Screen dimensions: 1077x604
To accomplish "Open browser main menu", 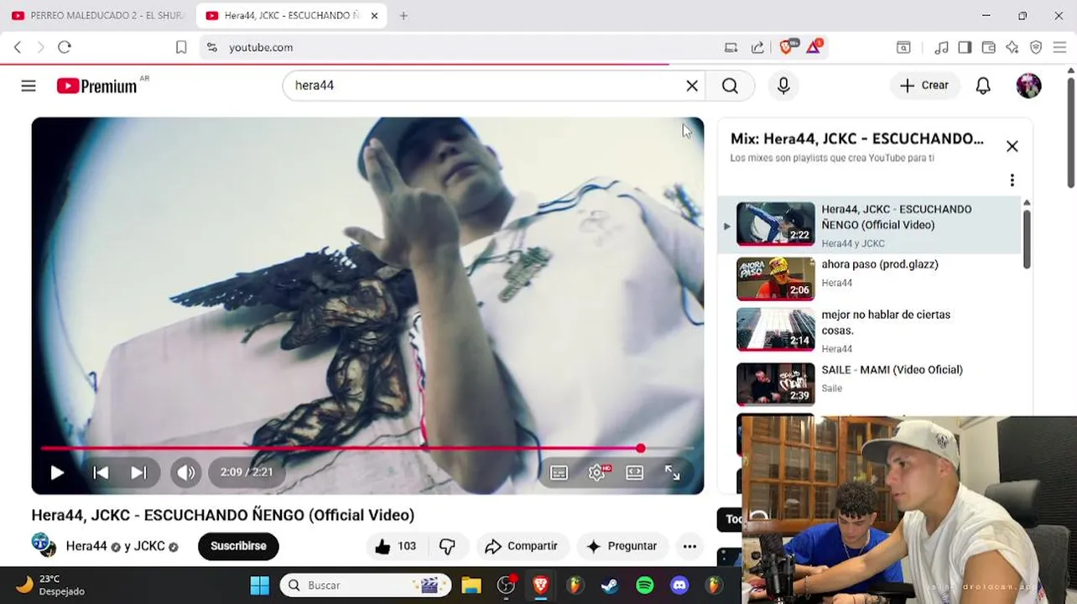I will [1059, 48].
